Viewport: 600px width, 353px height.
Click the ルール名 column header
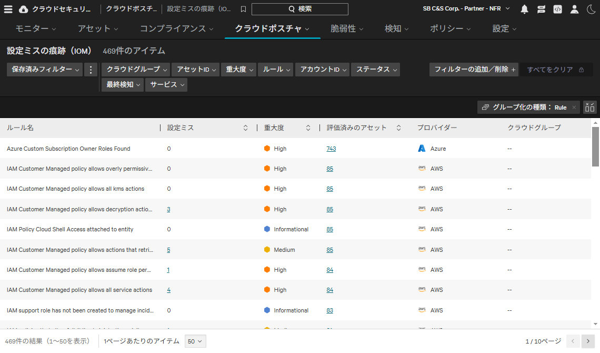coord(21,128)
